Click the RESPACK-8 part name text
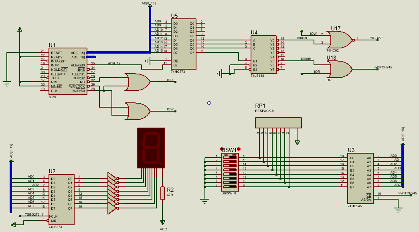This screenshot has width=419, height=232. coord(264,111)
